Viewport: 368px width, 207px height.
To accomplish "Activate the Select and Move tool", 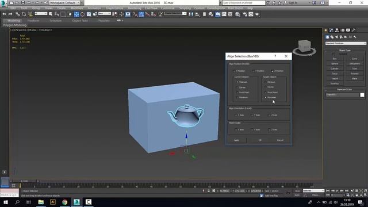I will coord(76,14).
